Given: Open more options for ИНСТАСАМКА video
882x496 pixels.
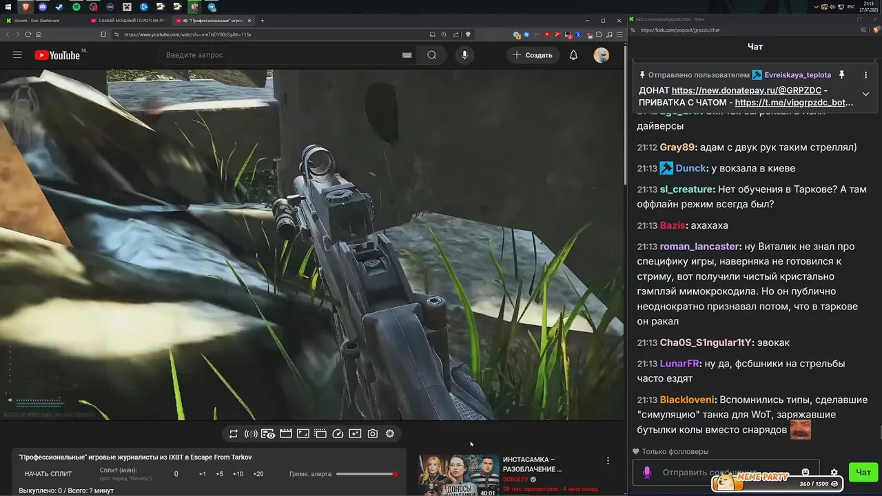Looking at the screenshot, I should point(608,461).
